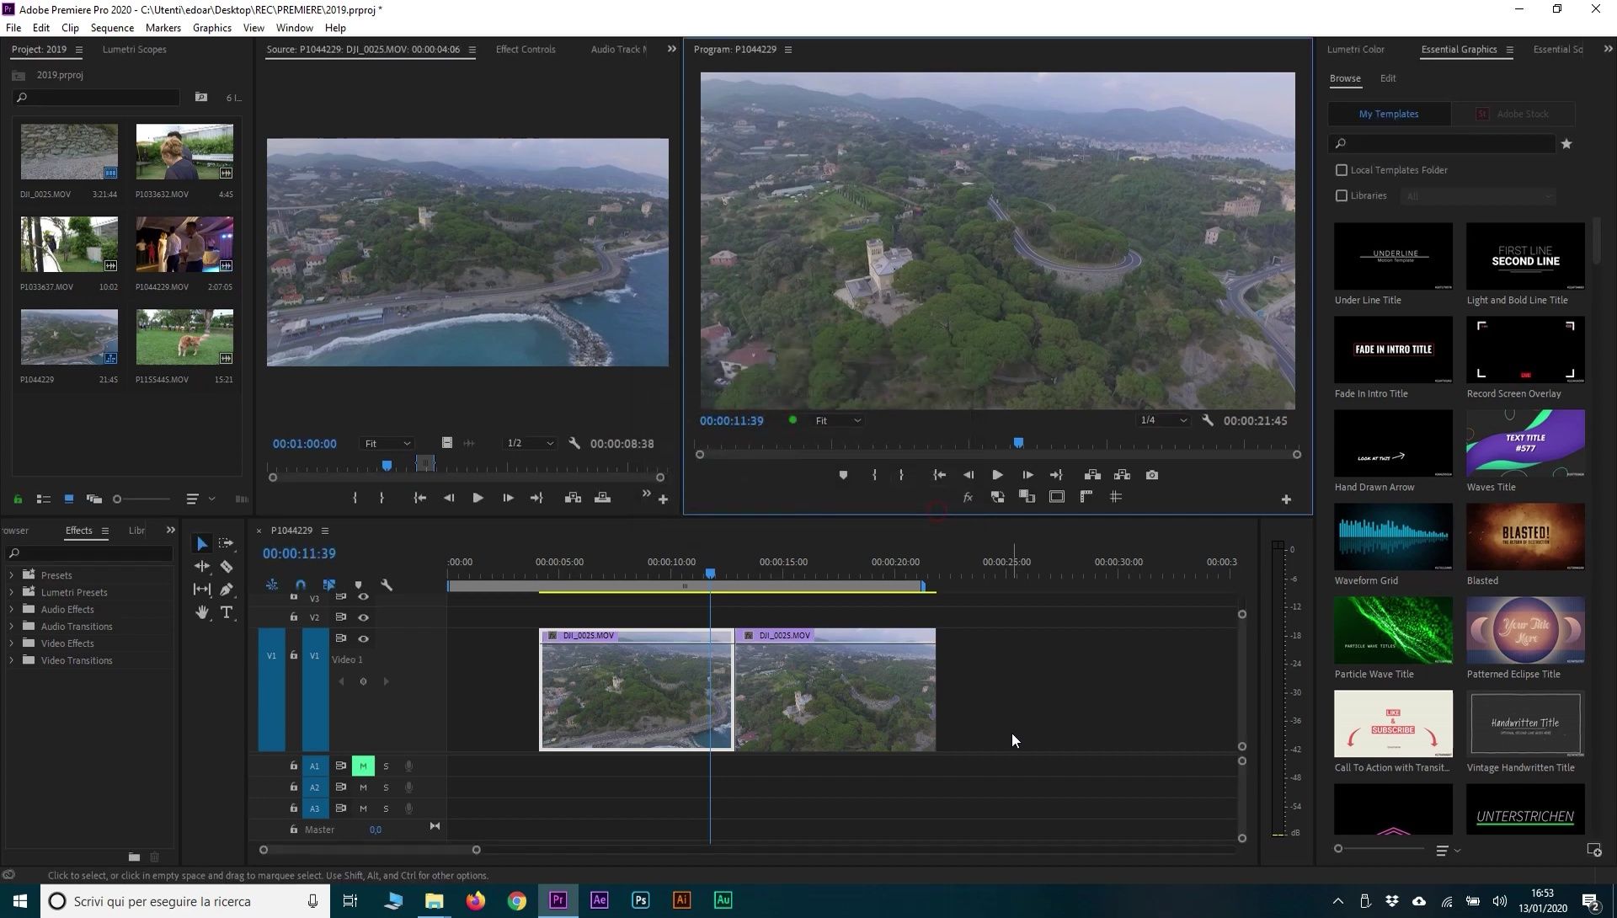Click Insert button in Source monitor
The image size is (1617, 918).
pos(573,499)
